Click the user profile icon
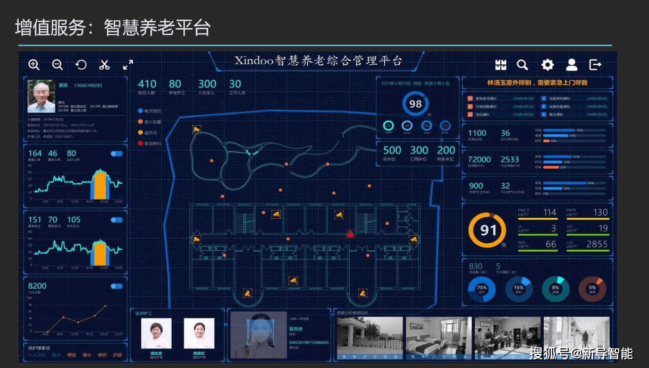 point(571,64)
